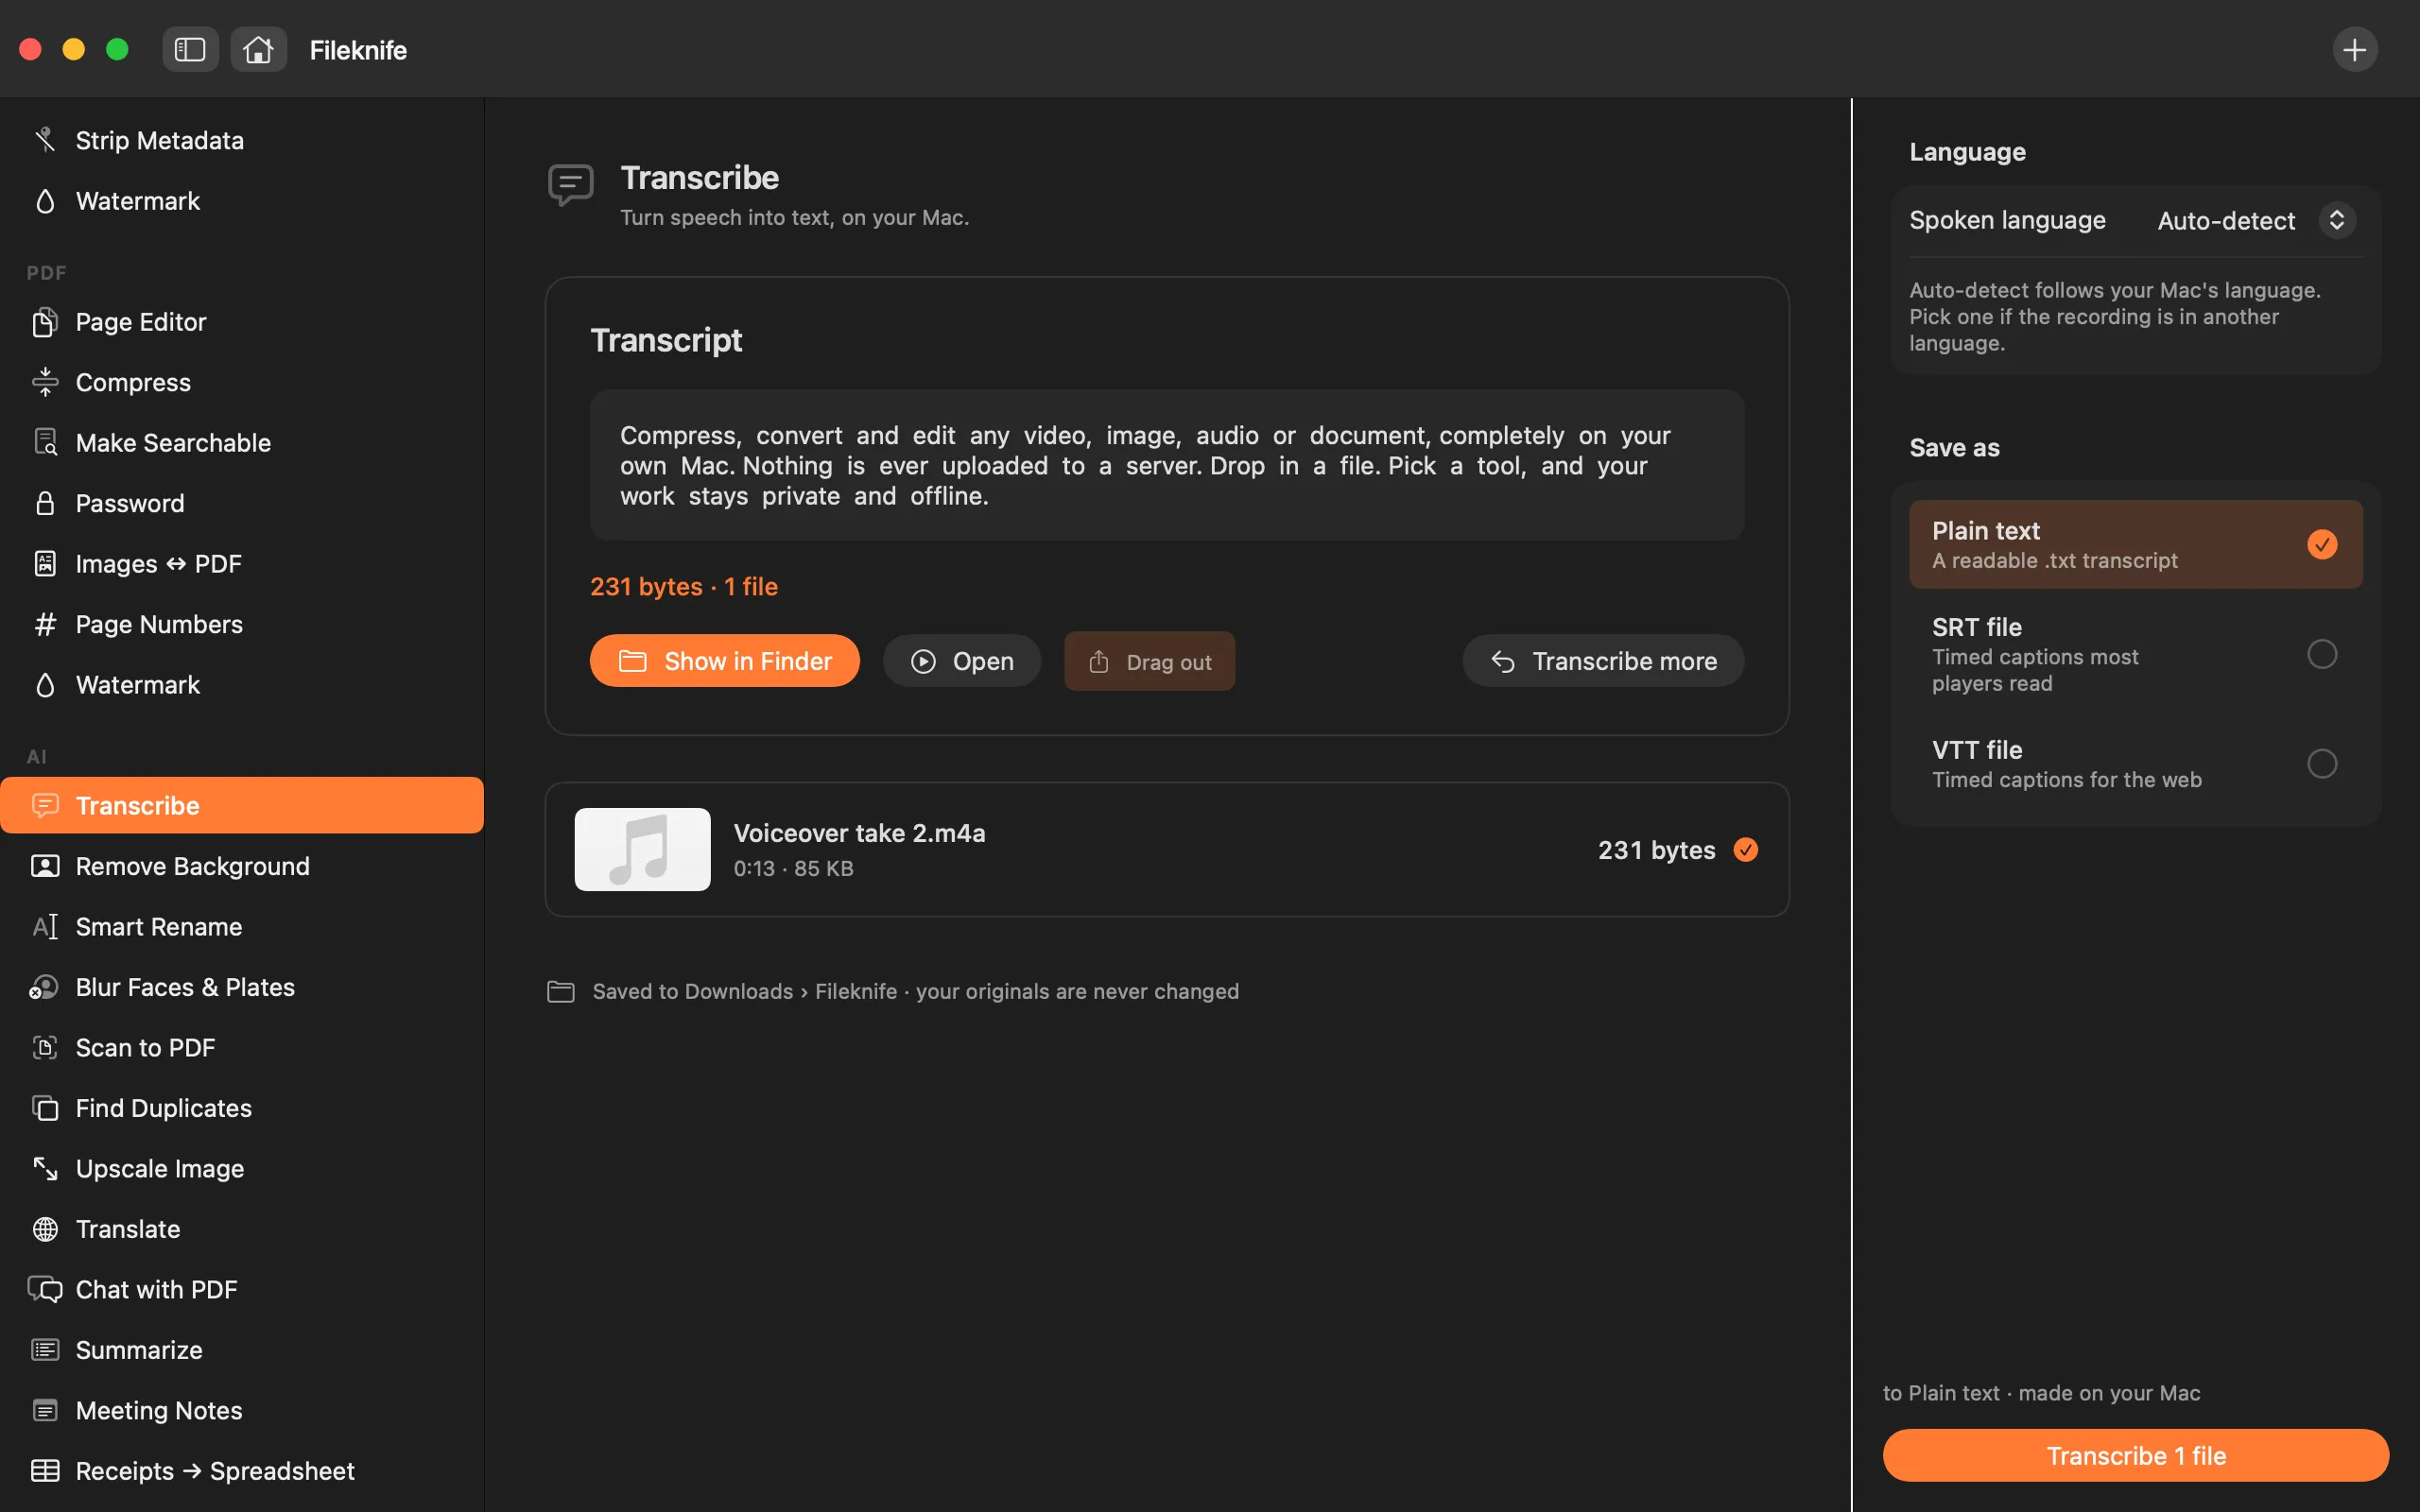Open Make Searchable tool

242,443
